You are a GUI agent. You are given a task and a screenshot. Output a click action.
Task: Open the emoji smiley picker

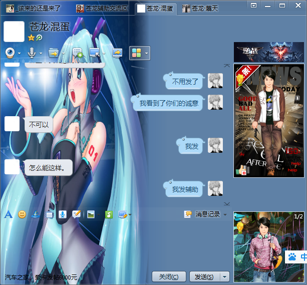tap(22, 214)
